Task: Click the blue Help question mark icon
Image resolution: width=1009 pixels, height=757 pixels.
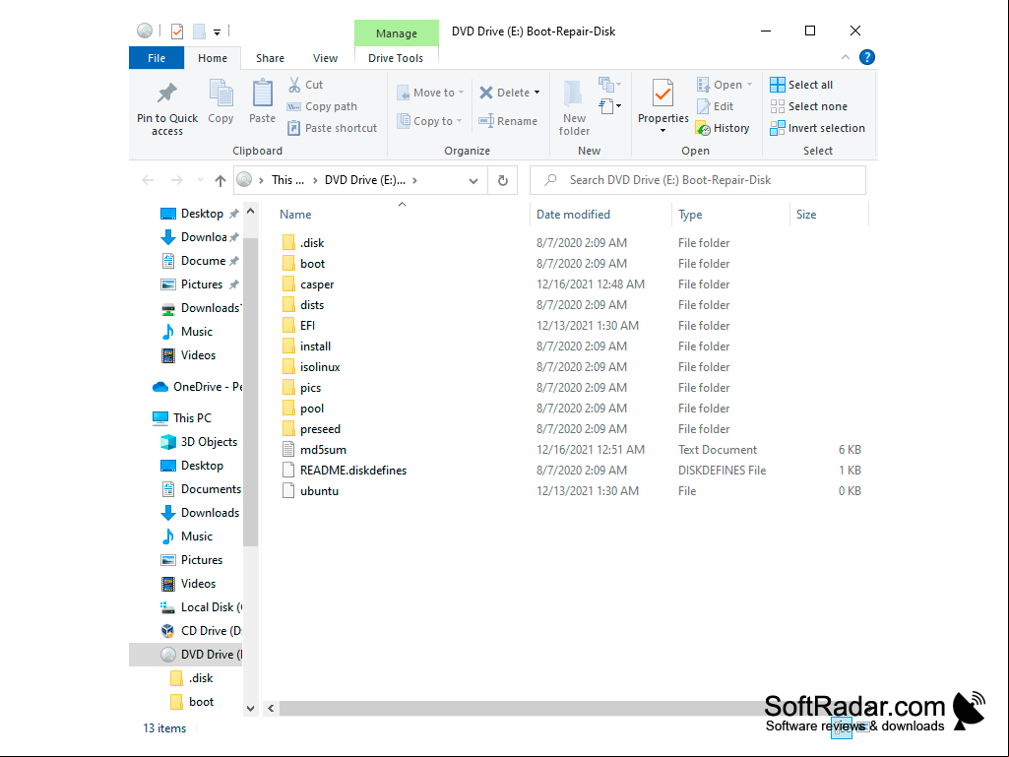Action: [x=867, y=57]
